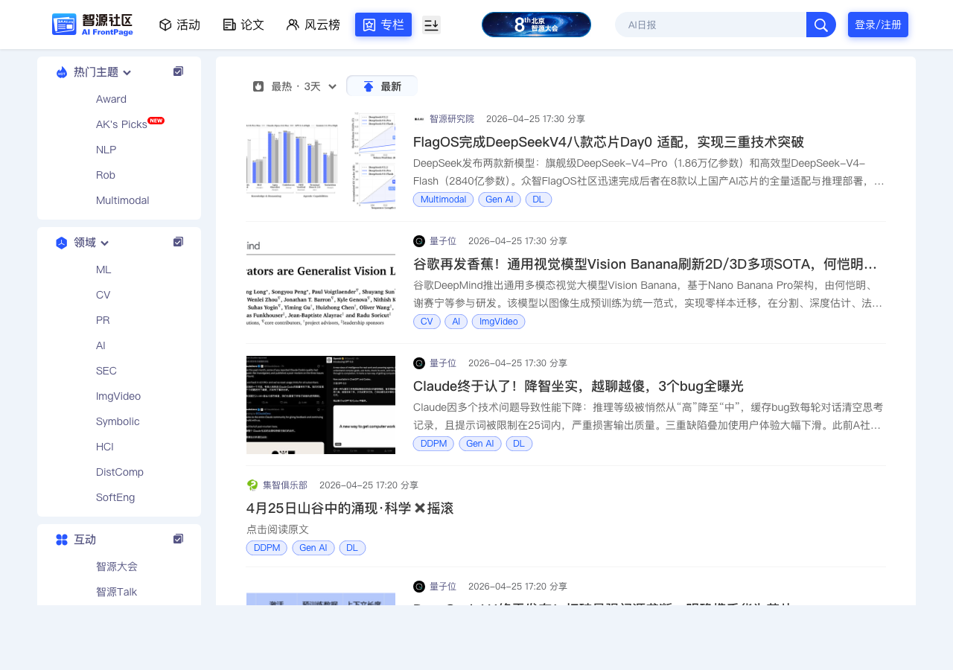Image resolution: width=953 pixels, height=670 pixels.
Task: Click the blue magnifier search button
Action: (821, 25)
